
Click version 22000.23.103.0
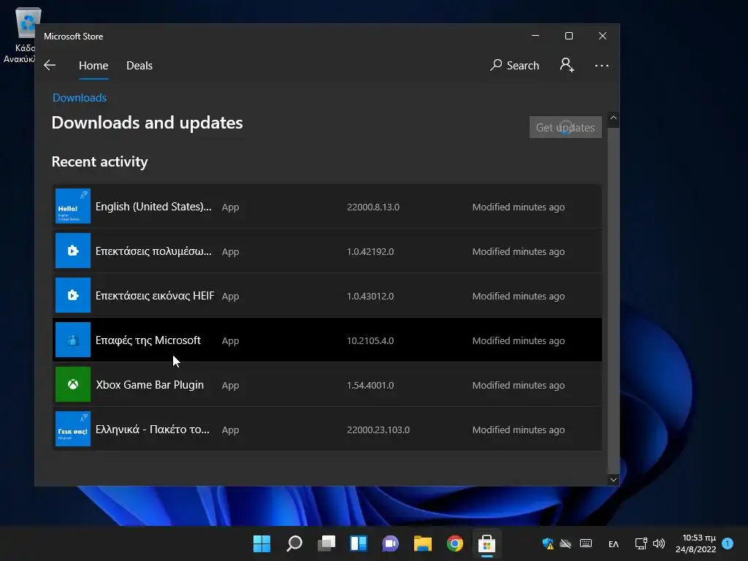click(x=378, y=430)
